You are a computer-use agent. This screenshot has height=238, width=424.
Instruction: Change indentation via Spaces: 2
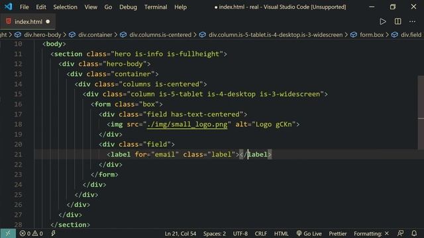[x=215, y=233]
